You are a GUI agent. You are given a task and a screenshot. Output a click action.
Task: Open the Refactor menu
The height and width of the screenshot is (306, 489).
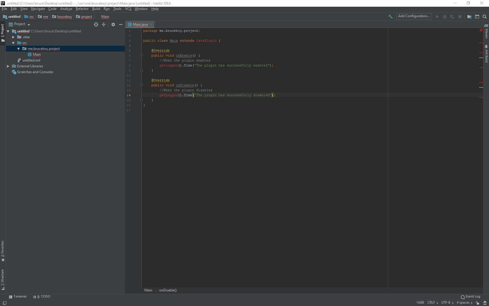point(82,9)
